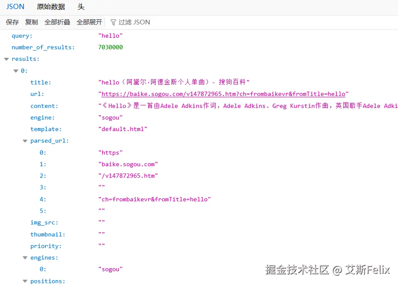
Task: Select the img_src key
Action: 44,222
